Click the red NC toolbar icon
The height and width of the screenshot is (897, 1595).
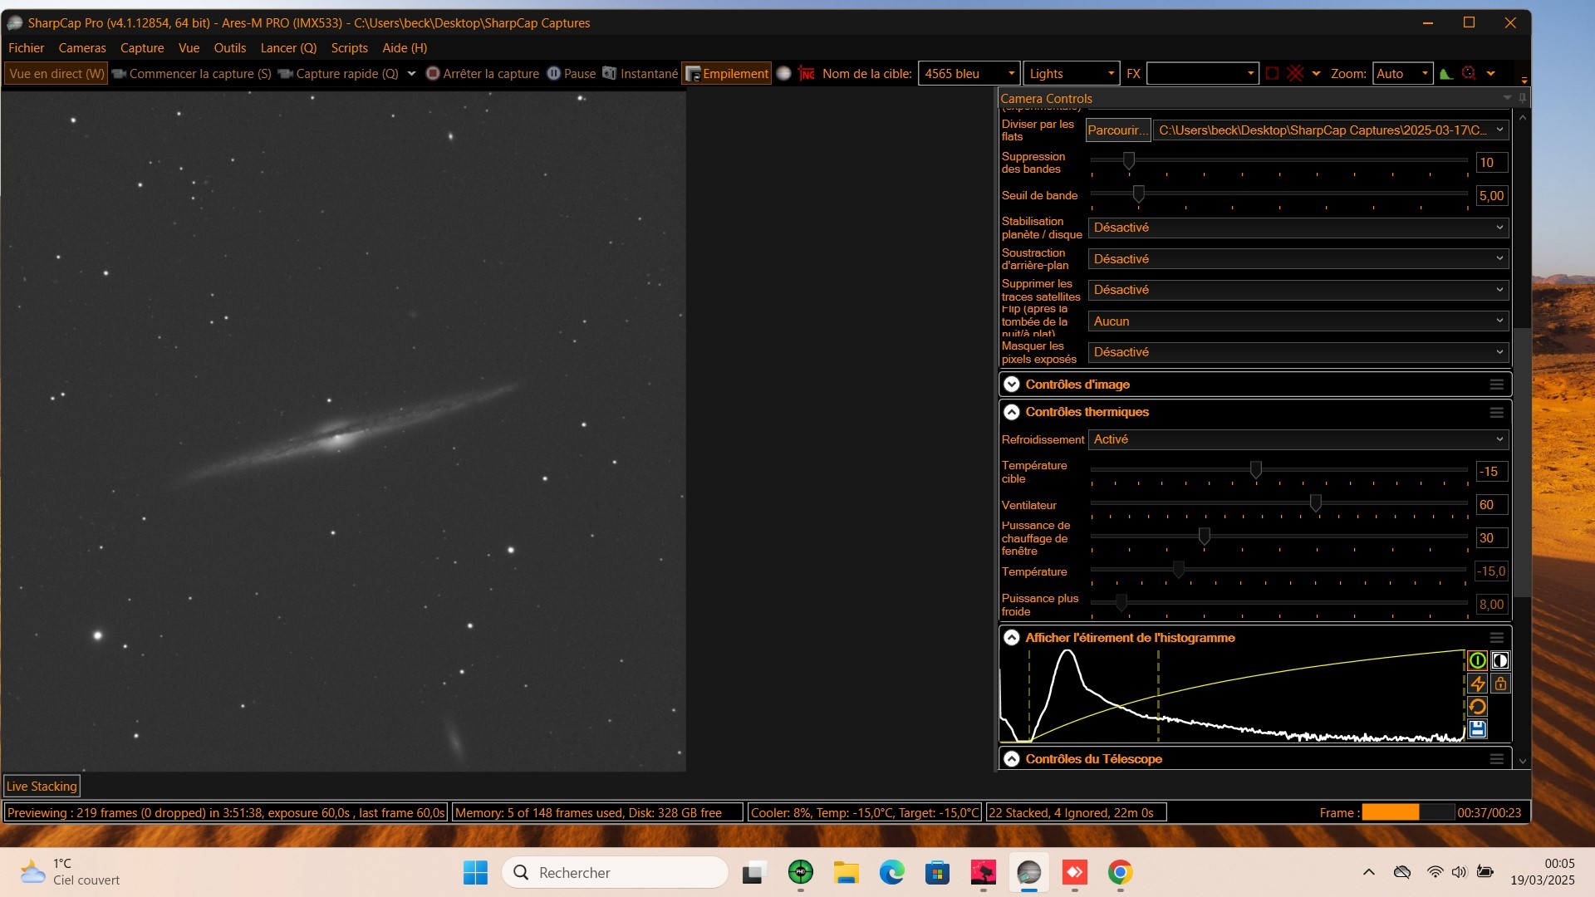click(807, 73)
